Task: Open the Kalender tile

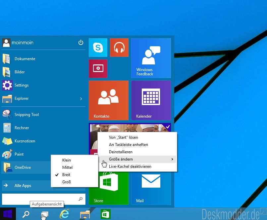Action: pyautogui.click(x=151, y=100)
